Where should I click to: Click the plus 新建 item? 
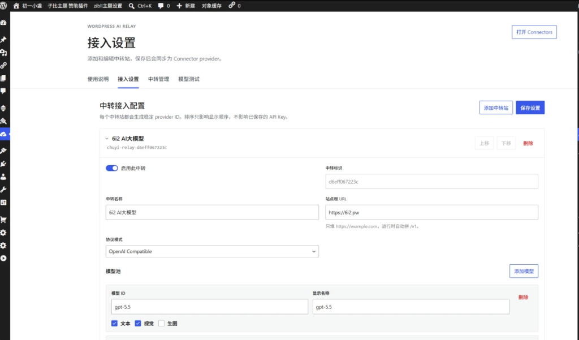pos(185,6)
